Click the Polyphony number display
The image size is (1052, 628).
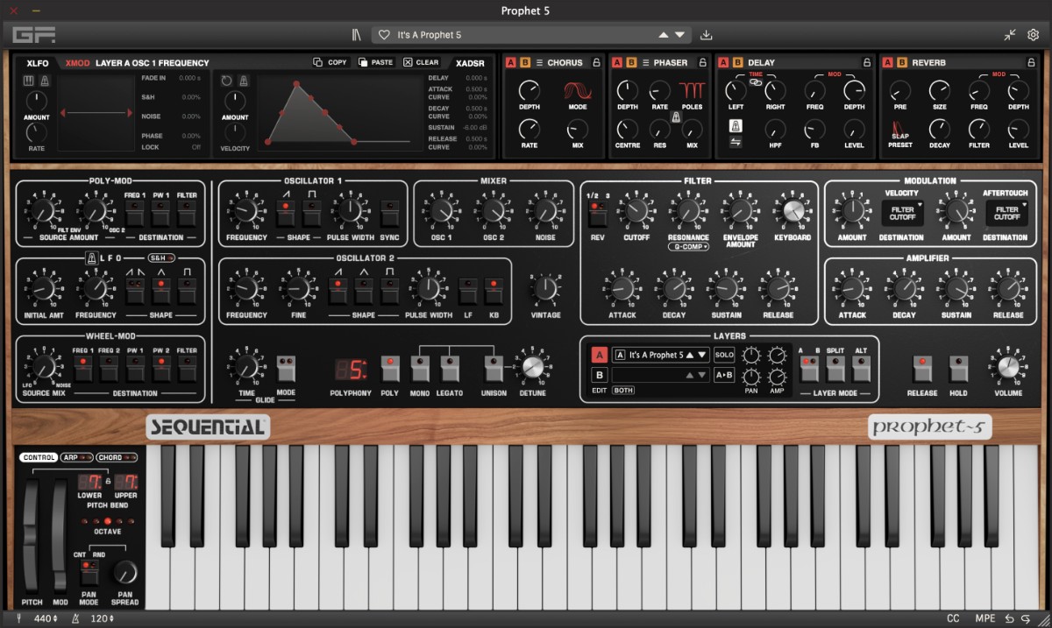click(x=350, y=369)
